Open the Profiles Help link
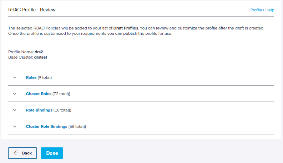 pos(262,10)
